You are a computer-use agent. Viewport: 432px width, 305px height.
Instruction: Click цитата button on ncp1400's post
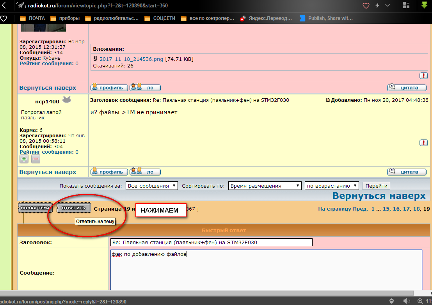[x=406, y=172]
